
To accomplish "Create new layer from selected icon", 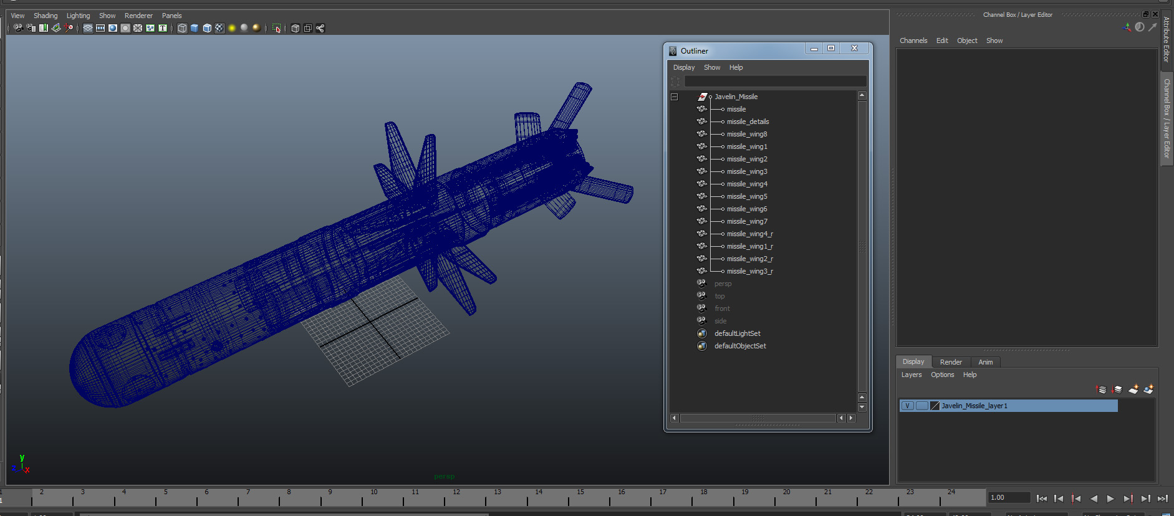I will [1148, 389].
